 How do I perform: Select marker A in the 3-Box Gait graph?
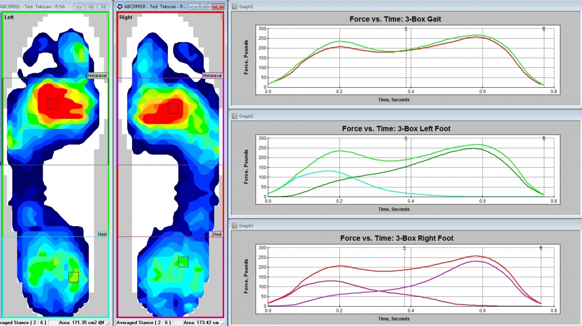coord(406,29)
